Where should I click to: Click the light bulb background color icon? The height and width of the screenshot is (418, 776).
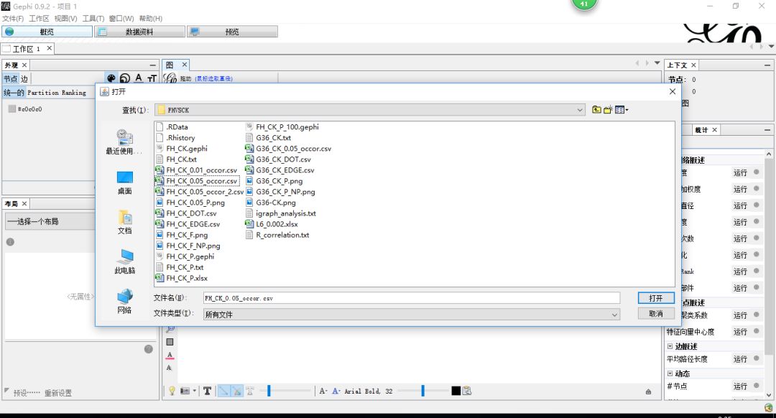[172, 391]
